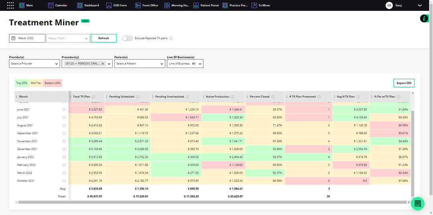Switch to the Patient Portal tab
The image size is (433, 215).
click(x=206, y=6)
